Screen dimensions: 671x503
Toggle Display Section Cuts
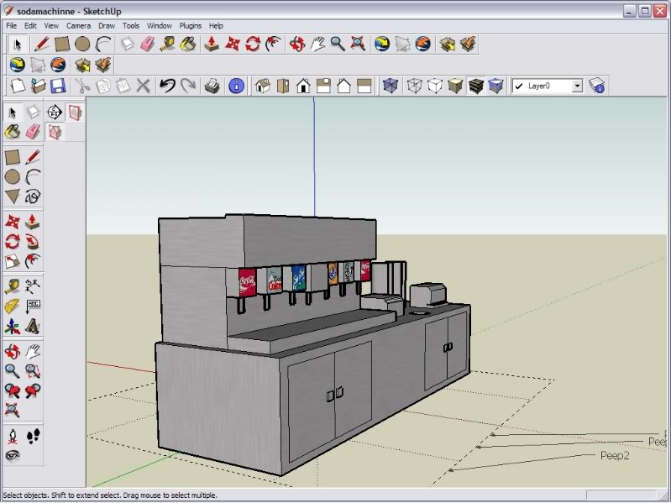(55, 132)
